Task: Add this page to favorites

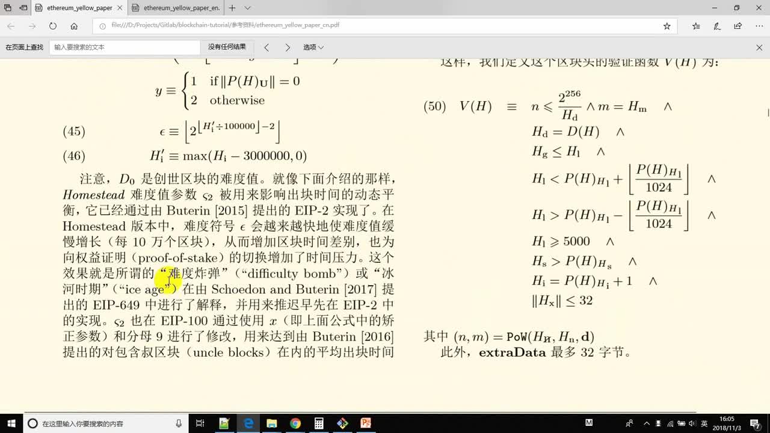Action: [667, 26]
